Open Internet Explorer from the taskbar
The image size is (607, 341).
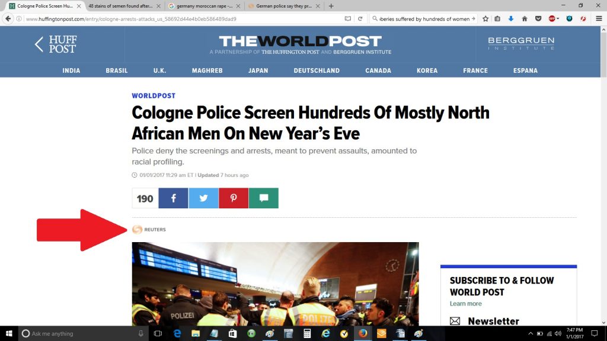325,333
